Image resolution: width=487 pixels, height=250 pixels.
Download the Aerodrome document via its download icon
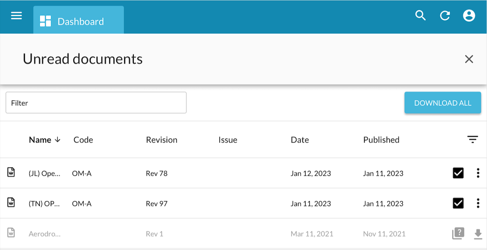tap(479, 233)
